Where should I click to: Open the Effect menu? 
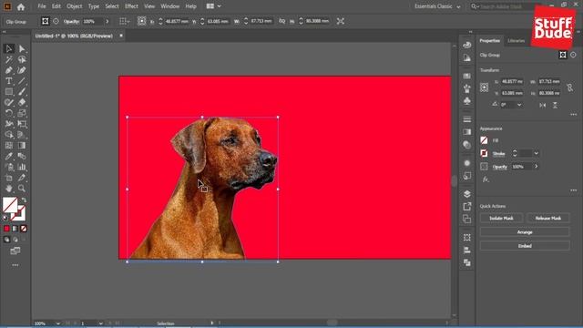[x=131, y=6]
